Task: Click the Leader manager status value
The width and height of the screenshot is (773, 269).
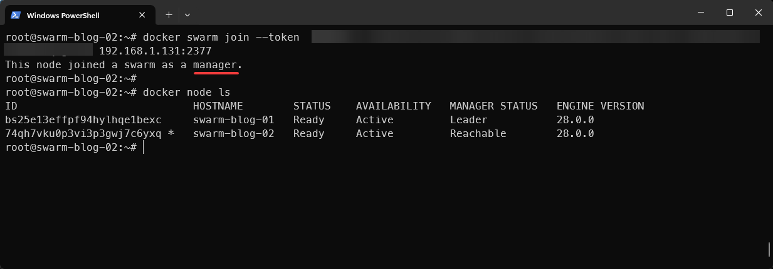Action: click(x=468, y=120)
